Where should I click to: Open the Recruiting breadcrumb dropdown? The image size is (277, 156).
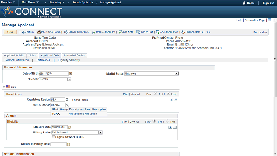[57, 3]
